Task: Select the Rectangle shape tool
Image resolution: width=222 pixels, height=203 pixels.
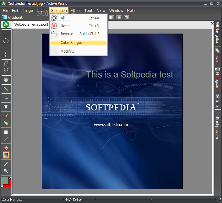Action: coord(6,132)
